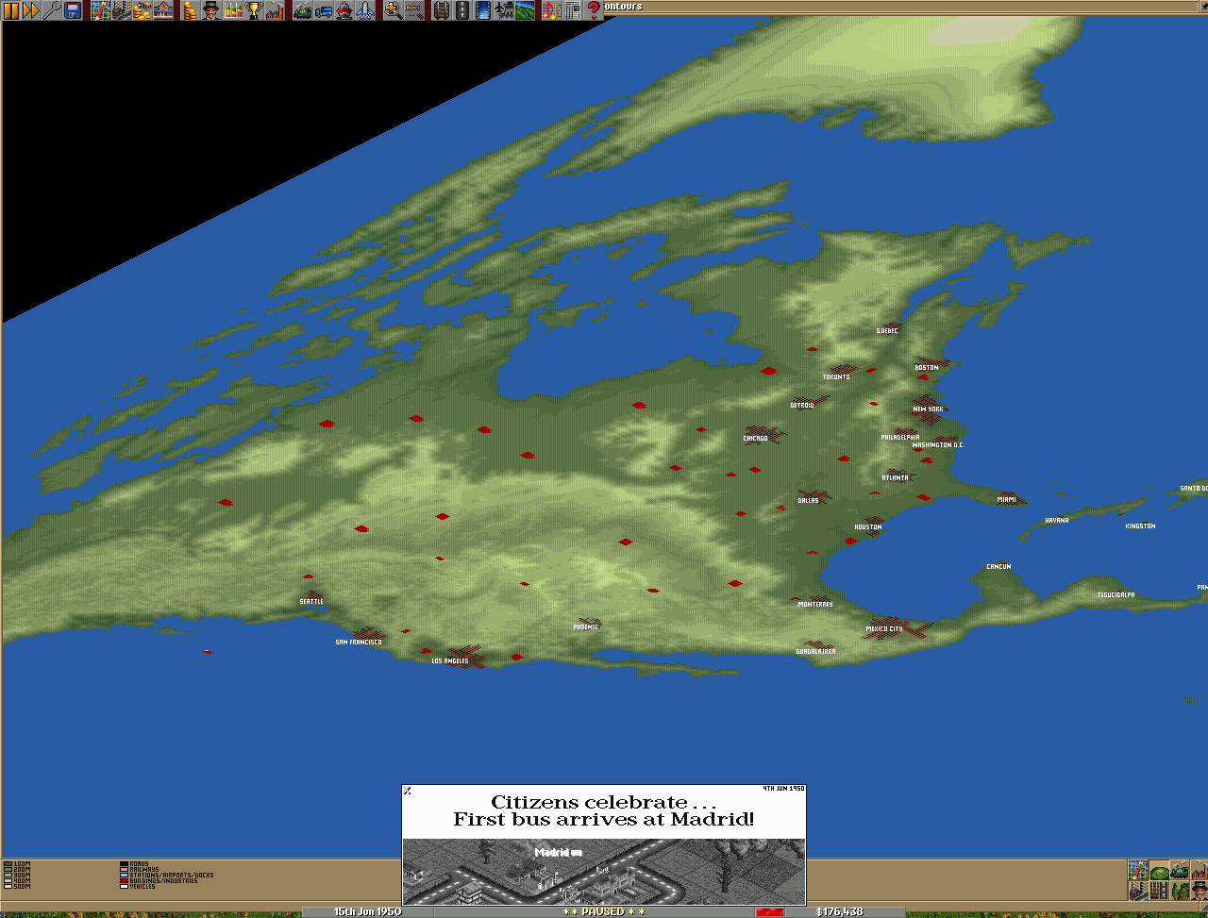Open waterway and dock construction
This screenshot has width=1208, height=918.
(483, 10)
